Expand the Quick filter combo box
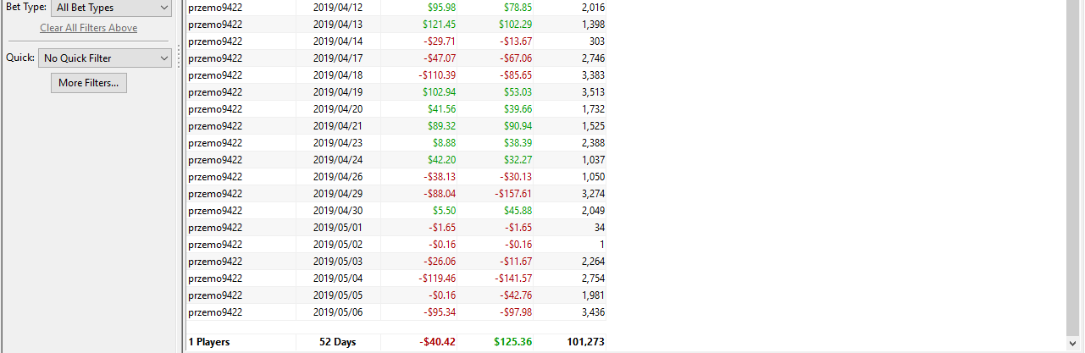Screen dimensions: 1085x353 [x=105, y=58]
